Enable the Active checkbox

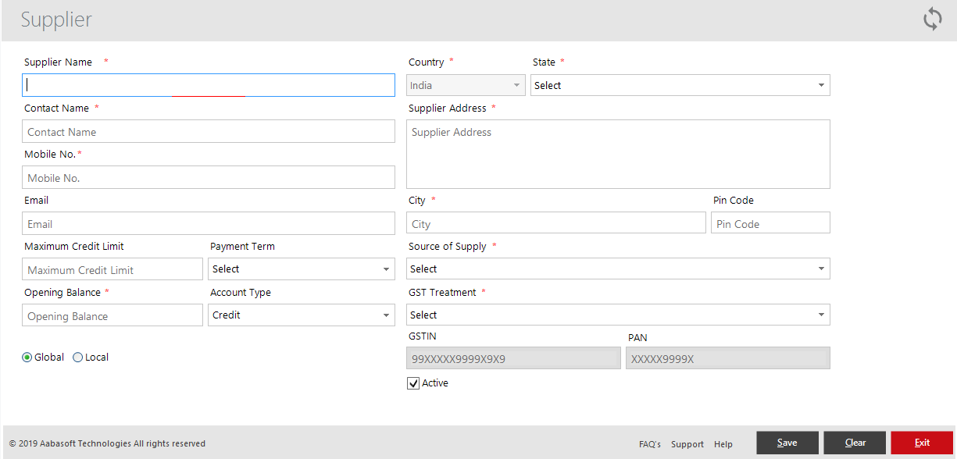[412, 382]
